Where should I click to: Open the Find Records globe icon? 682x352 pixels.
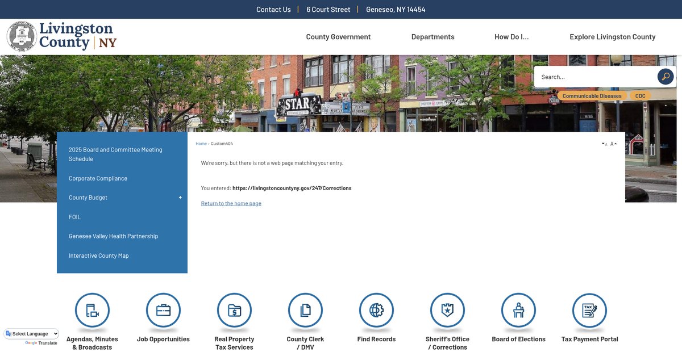point(376,311)
